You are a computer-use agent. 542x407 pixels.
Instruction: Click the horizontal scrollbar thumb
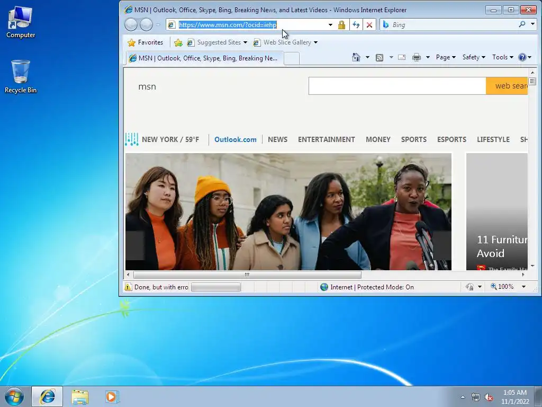click(247, 275)
